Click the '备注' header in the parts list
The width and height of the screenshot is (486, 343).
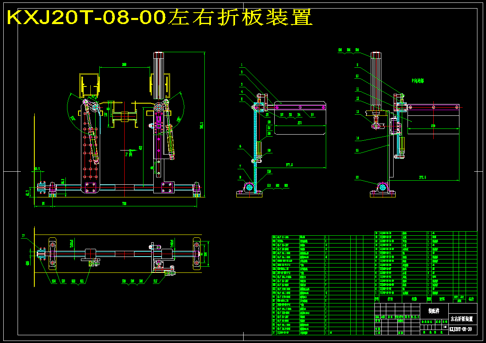tap(471, 299)
